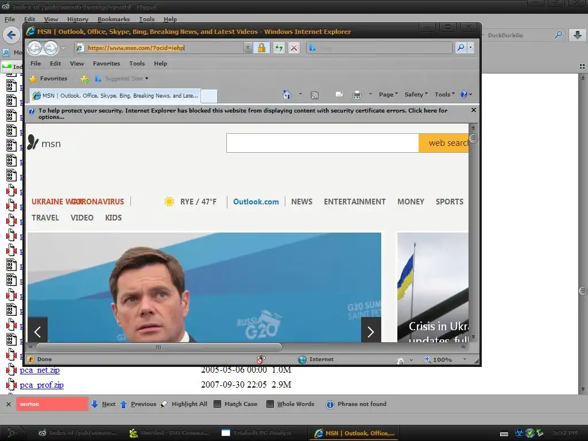Open Internet Explorer File menu

click(36, 63)
